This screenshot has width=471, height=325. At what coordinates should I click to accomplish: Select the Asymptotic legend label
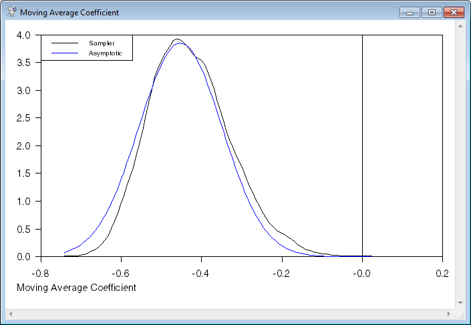[106, 53]
